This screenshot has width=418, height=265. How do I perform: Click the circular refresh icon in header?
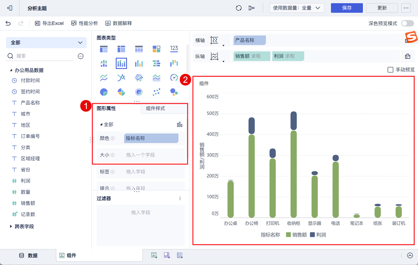(x=239, y=8)
